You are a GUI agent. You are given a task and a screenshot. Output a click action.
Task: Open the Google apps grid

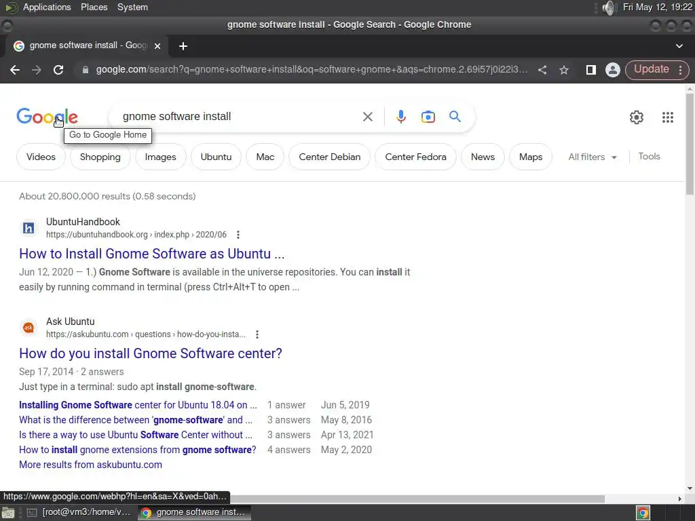[668, 117]
